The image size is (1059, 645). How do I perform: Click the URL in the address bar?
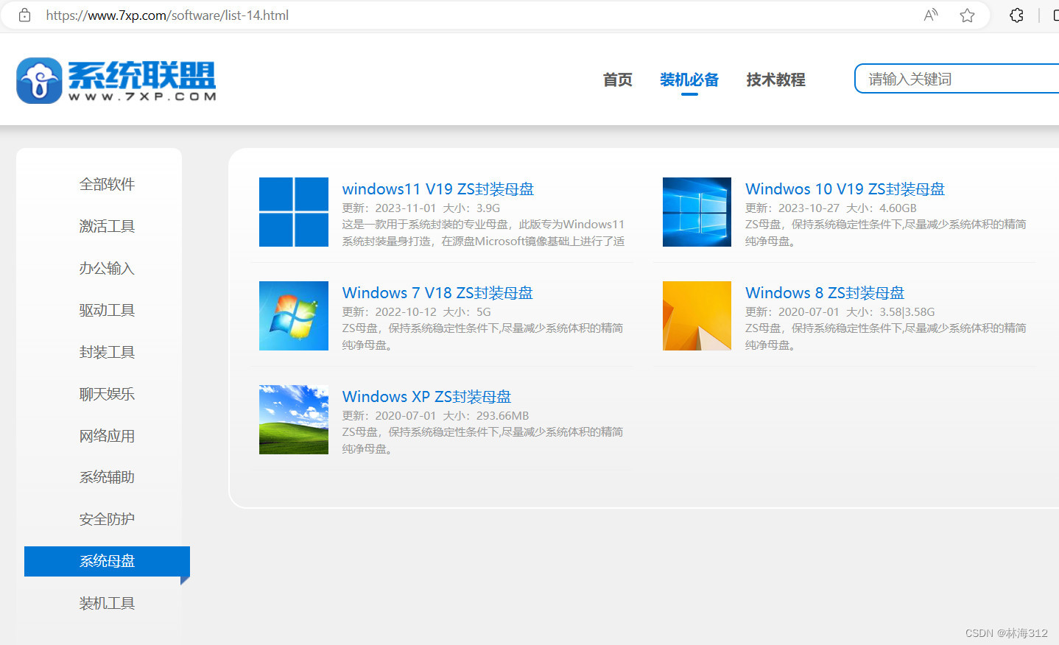[x=167, y=15]
